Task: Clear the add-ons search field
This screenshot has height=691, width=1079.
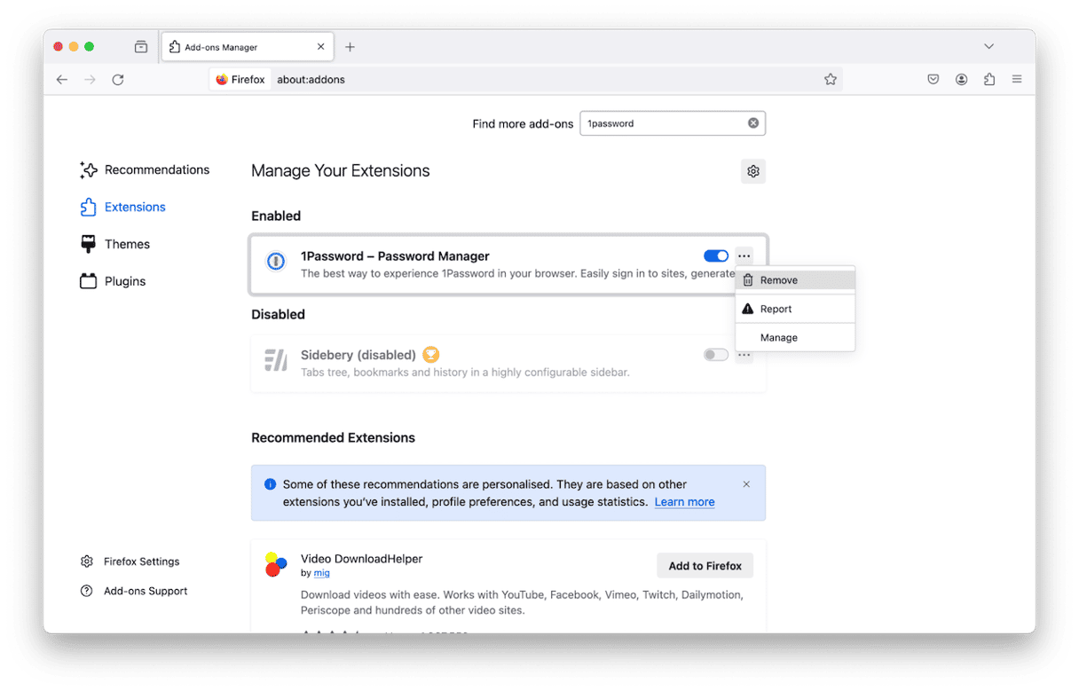Action: pos(753,123)
